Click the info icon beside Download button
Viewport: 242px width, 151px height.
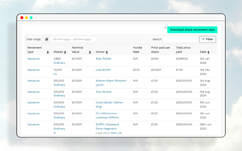coord(165,28)
